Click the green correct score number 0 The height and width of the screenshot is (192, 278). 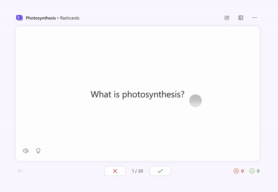(258, 171)
